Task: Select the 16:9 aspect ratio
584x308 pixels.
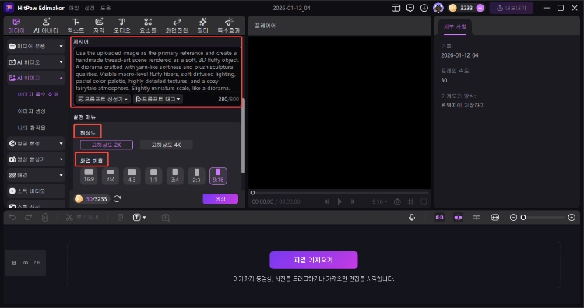Action: click(x=89, y=176)
